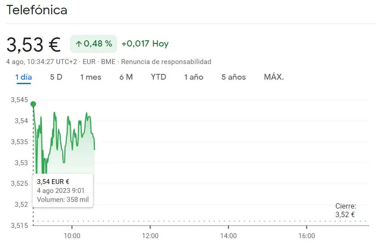376x248 pixels.
Task: Click the Telefónica title
Action: pos(37,10)
